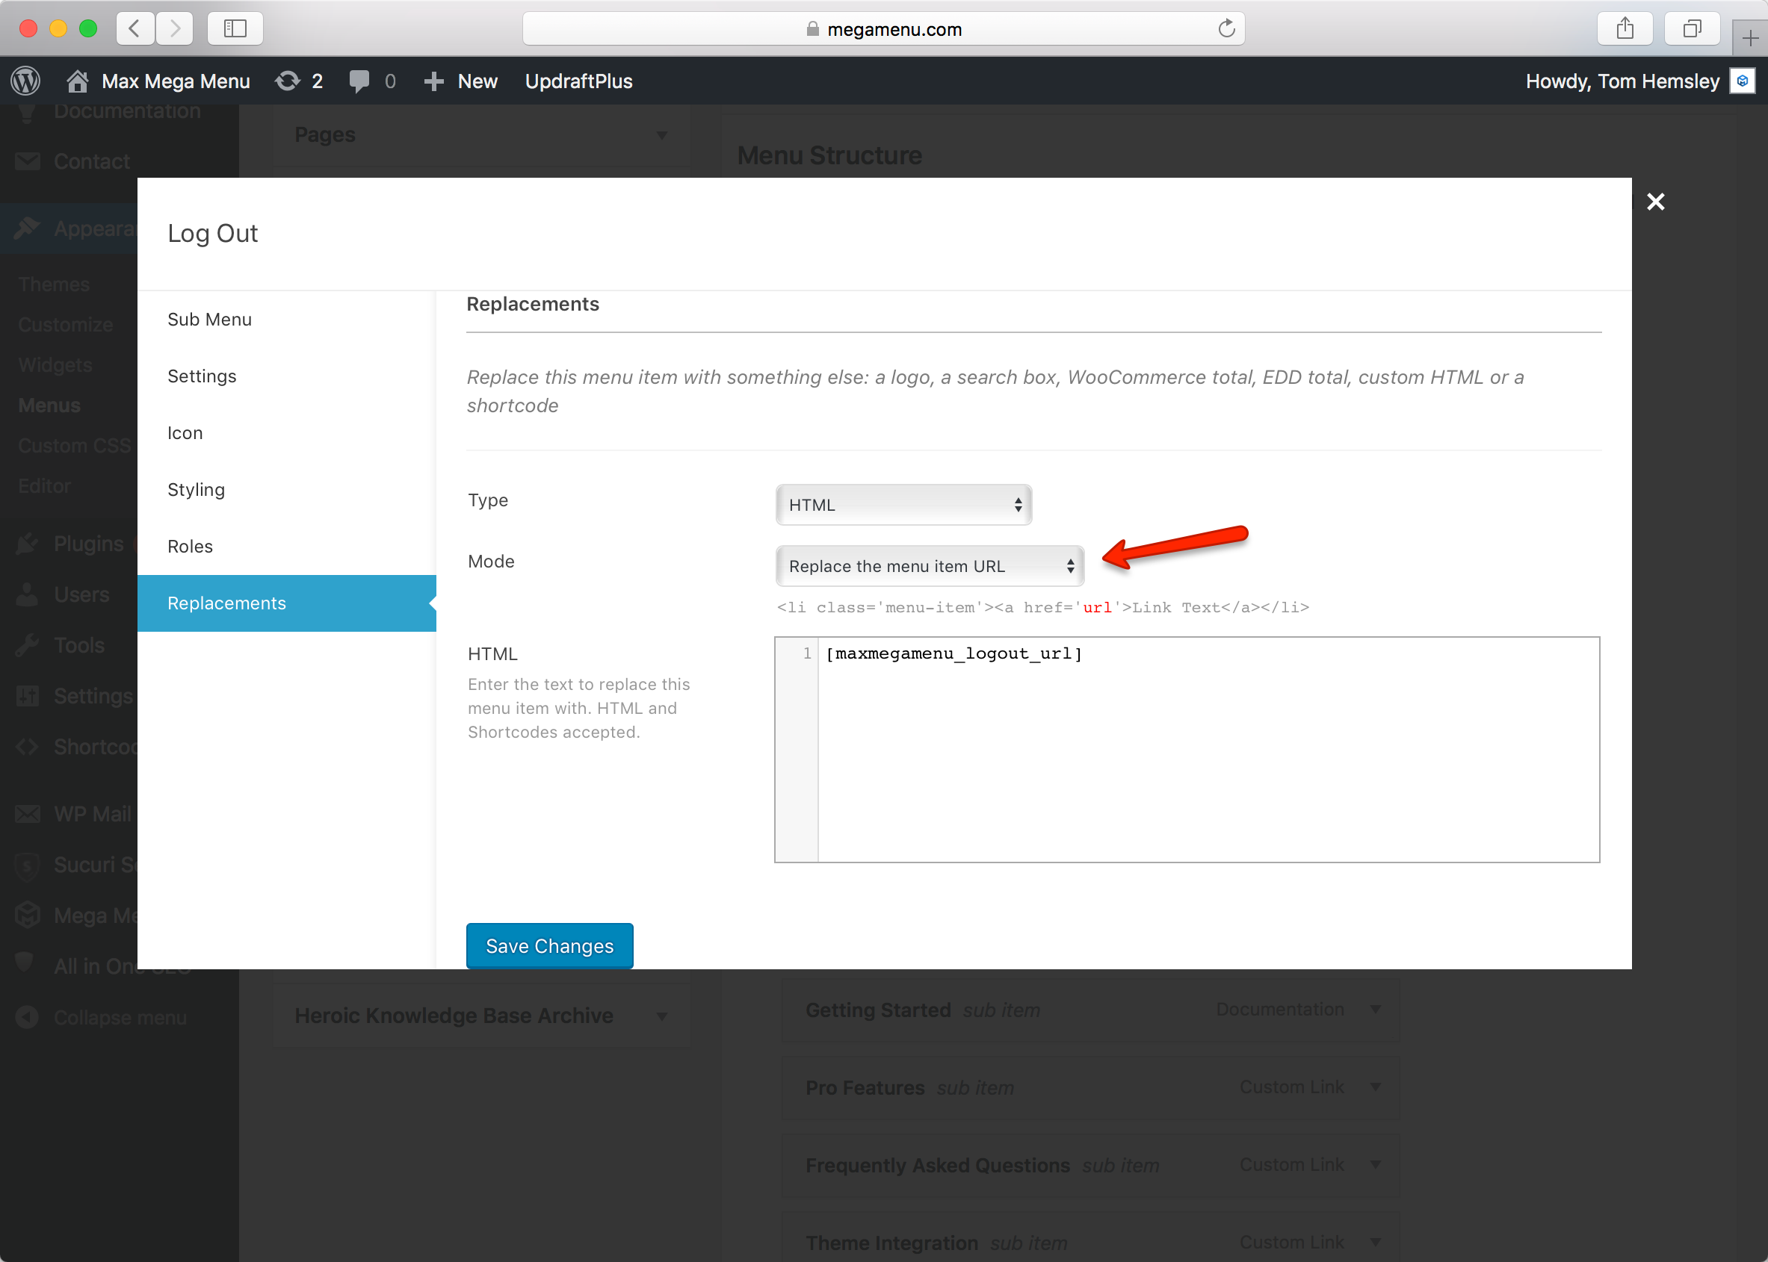Click the Safari share icon
This screenshot has height=1262, width=1768.
point(1625,29)
